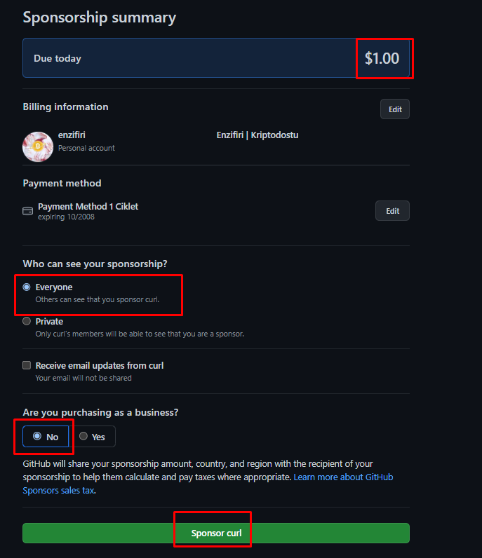
Task: Select the Everyone visibility radio button
Action: (x=27, y=287)
